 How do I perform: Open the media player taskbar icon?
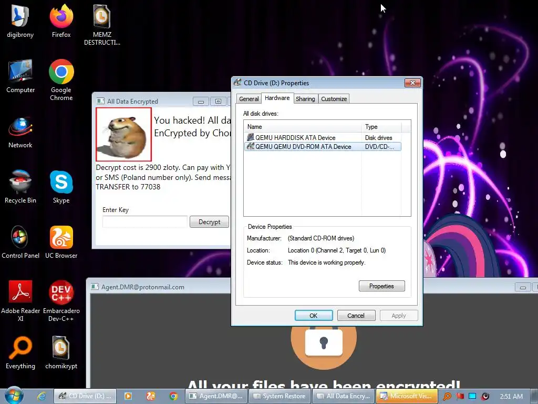[x=128, y=396]
